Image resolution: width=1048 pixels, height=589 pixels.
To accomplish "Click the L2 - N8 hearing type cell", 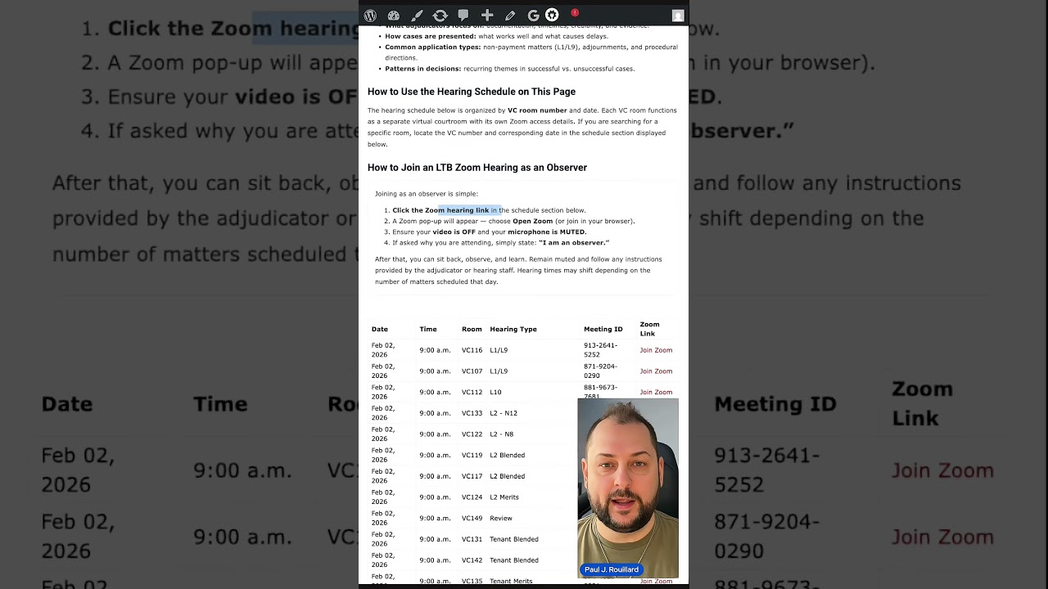I will 502,434.
